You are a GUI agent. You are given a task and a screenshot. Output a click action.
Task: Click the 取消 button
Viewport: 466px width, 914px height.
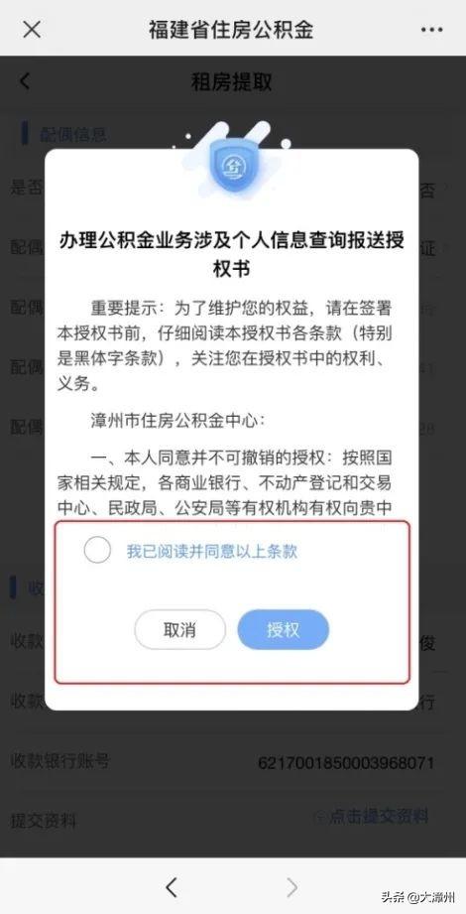(180, 629)
